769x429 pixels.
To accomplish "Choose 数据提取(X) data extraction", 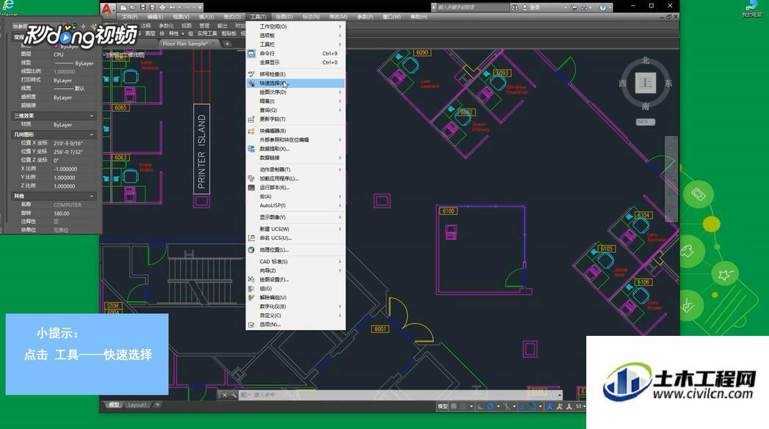I will tap(296, 149).
